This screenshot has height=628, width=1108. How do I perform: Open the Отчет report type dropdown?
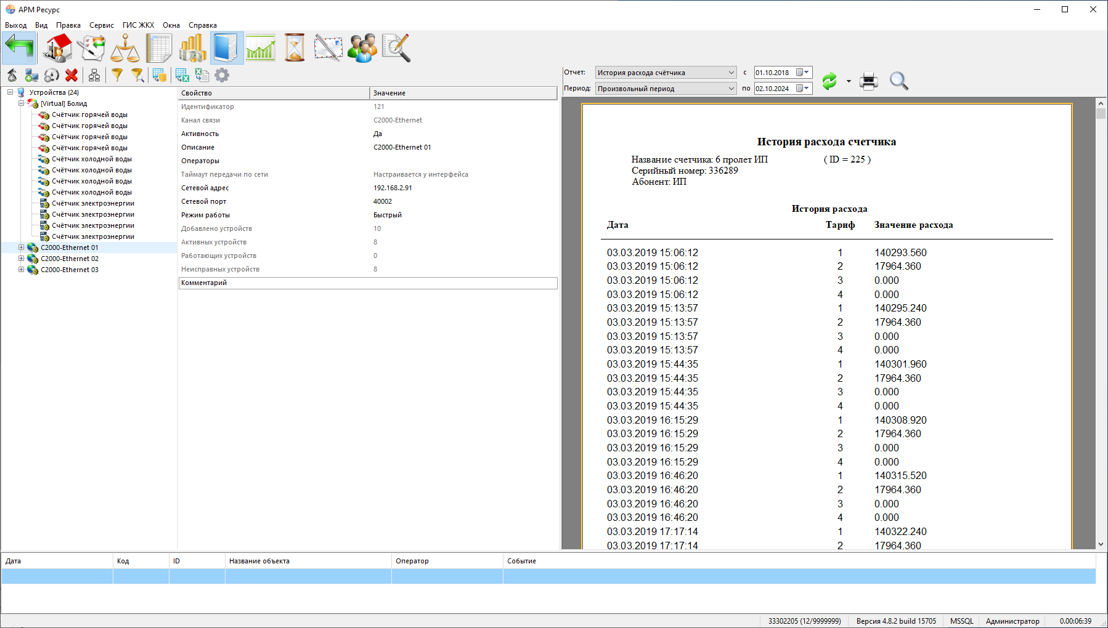pos(666,73)
